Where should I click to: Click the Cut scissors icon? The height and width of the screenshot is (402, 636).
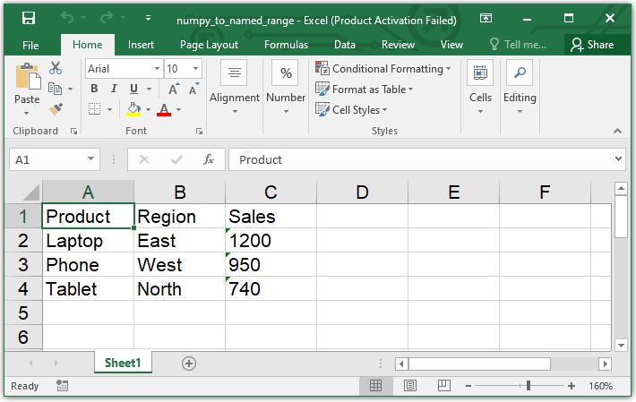pyautogui.click(x=56, y=68)
